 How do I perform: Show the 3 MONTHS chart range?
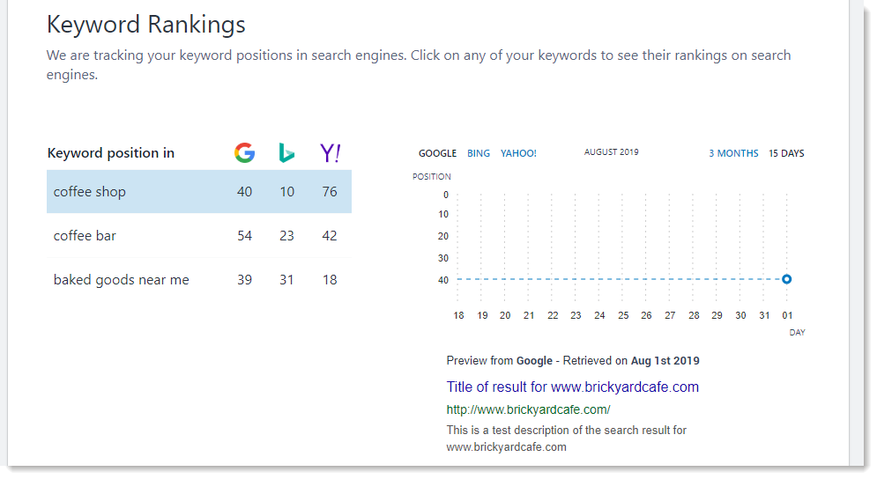click(733, 153)
